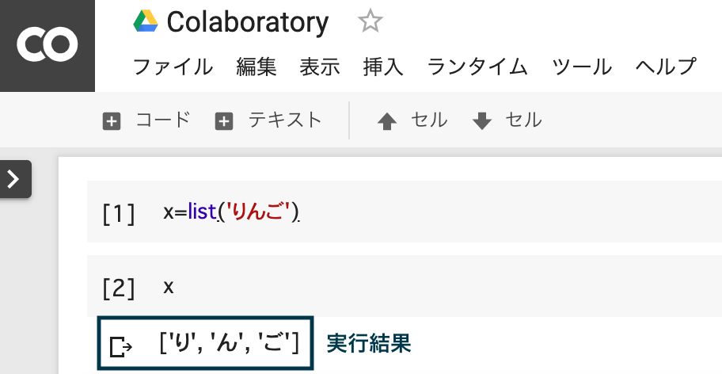Open the ファイル menu
The image size is (722, 374).
pyautogui.click(x=173, y=67)
